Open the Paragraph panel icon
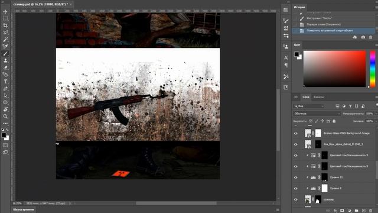The width and height of the screenshot is (378, 213). click(x=286, y=65)
